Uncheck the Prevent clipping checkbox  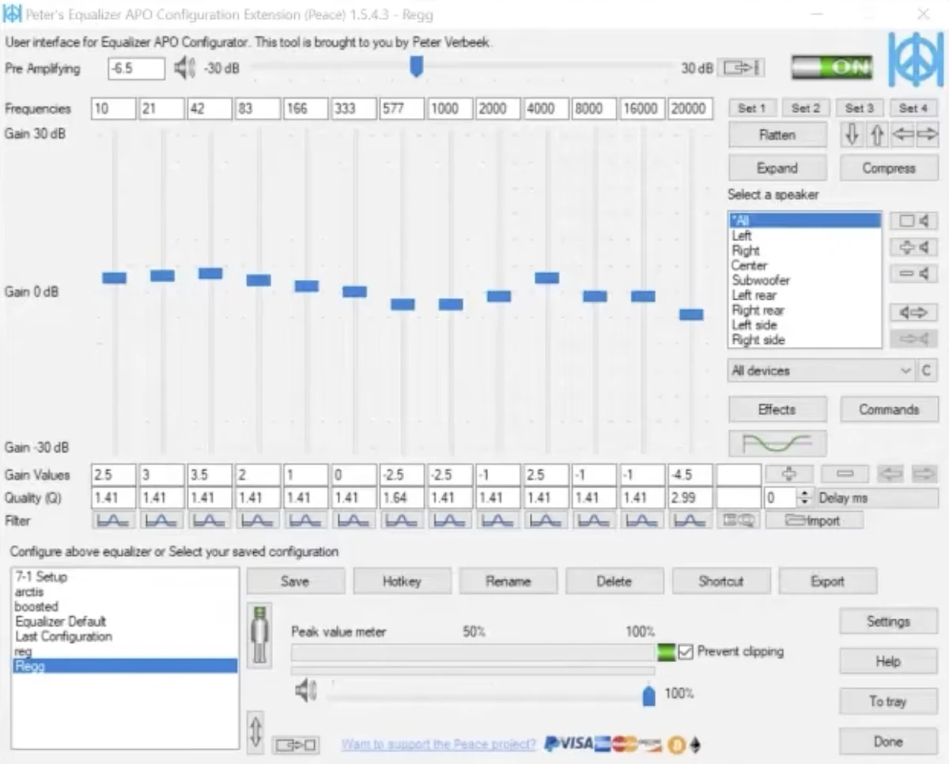(686, 652)
